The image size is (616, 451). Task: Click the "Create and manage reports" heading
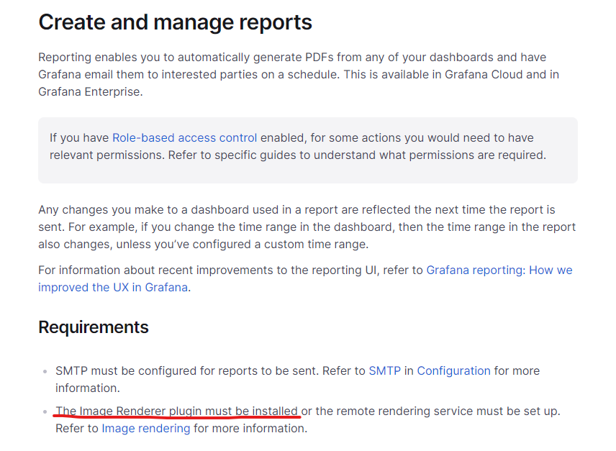pos(175,22)
